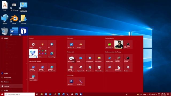Open the Services tile
Viewport: 171px width, 96px height.
[x=128, y=67]
